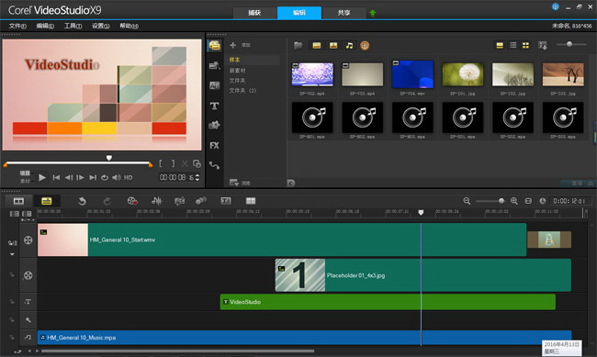
Task: Expand the library Browse option
Action: [240, 183]
